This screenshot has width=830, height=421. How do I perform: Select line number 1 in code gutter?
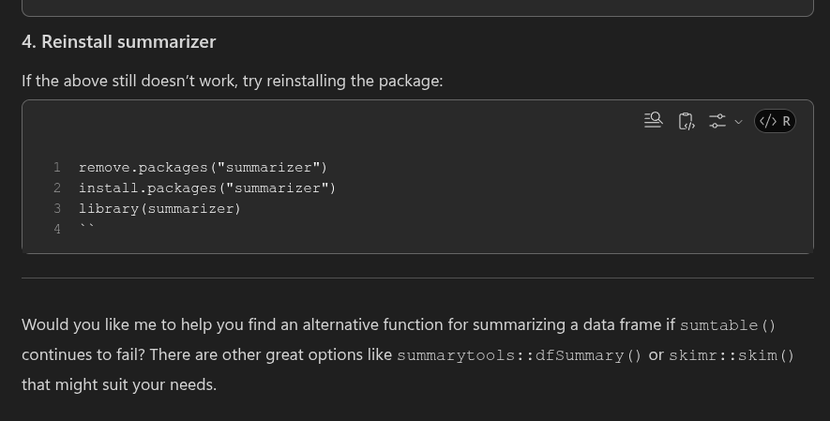pos(57,168)
